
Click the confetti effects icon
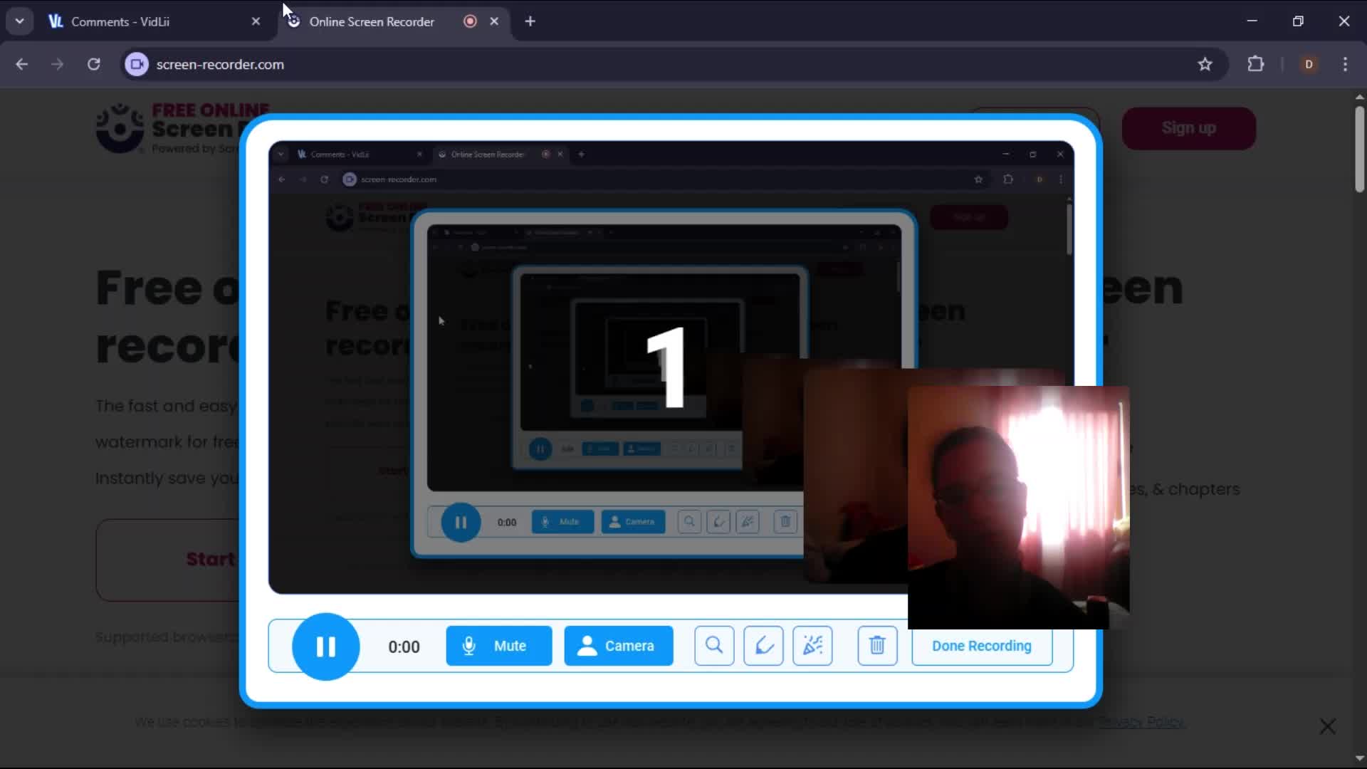click(x=812, y=646)
